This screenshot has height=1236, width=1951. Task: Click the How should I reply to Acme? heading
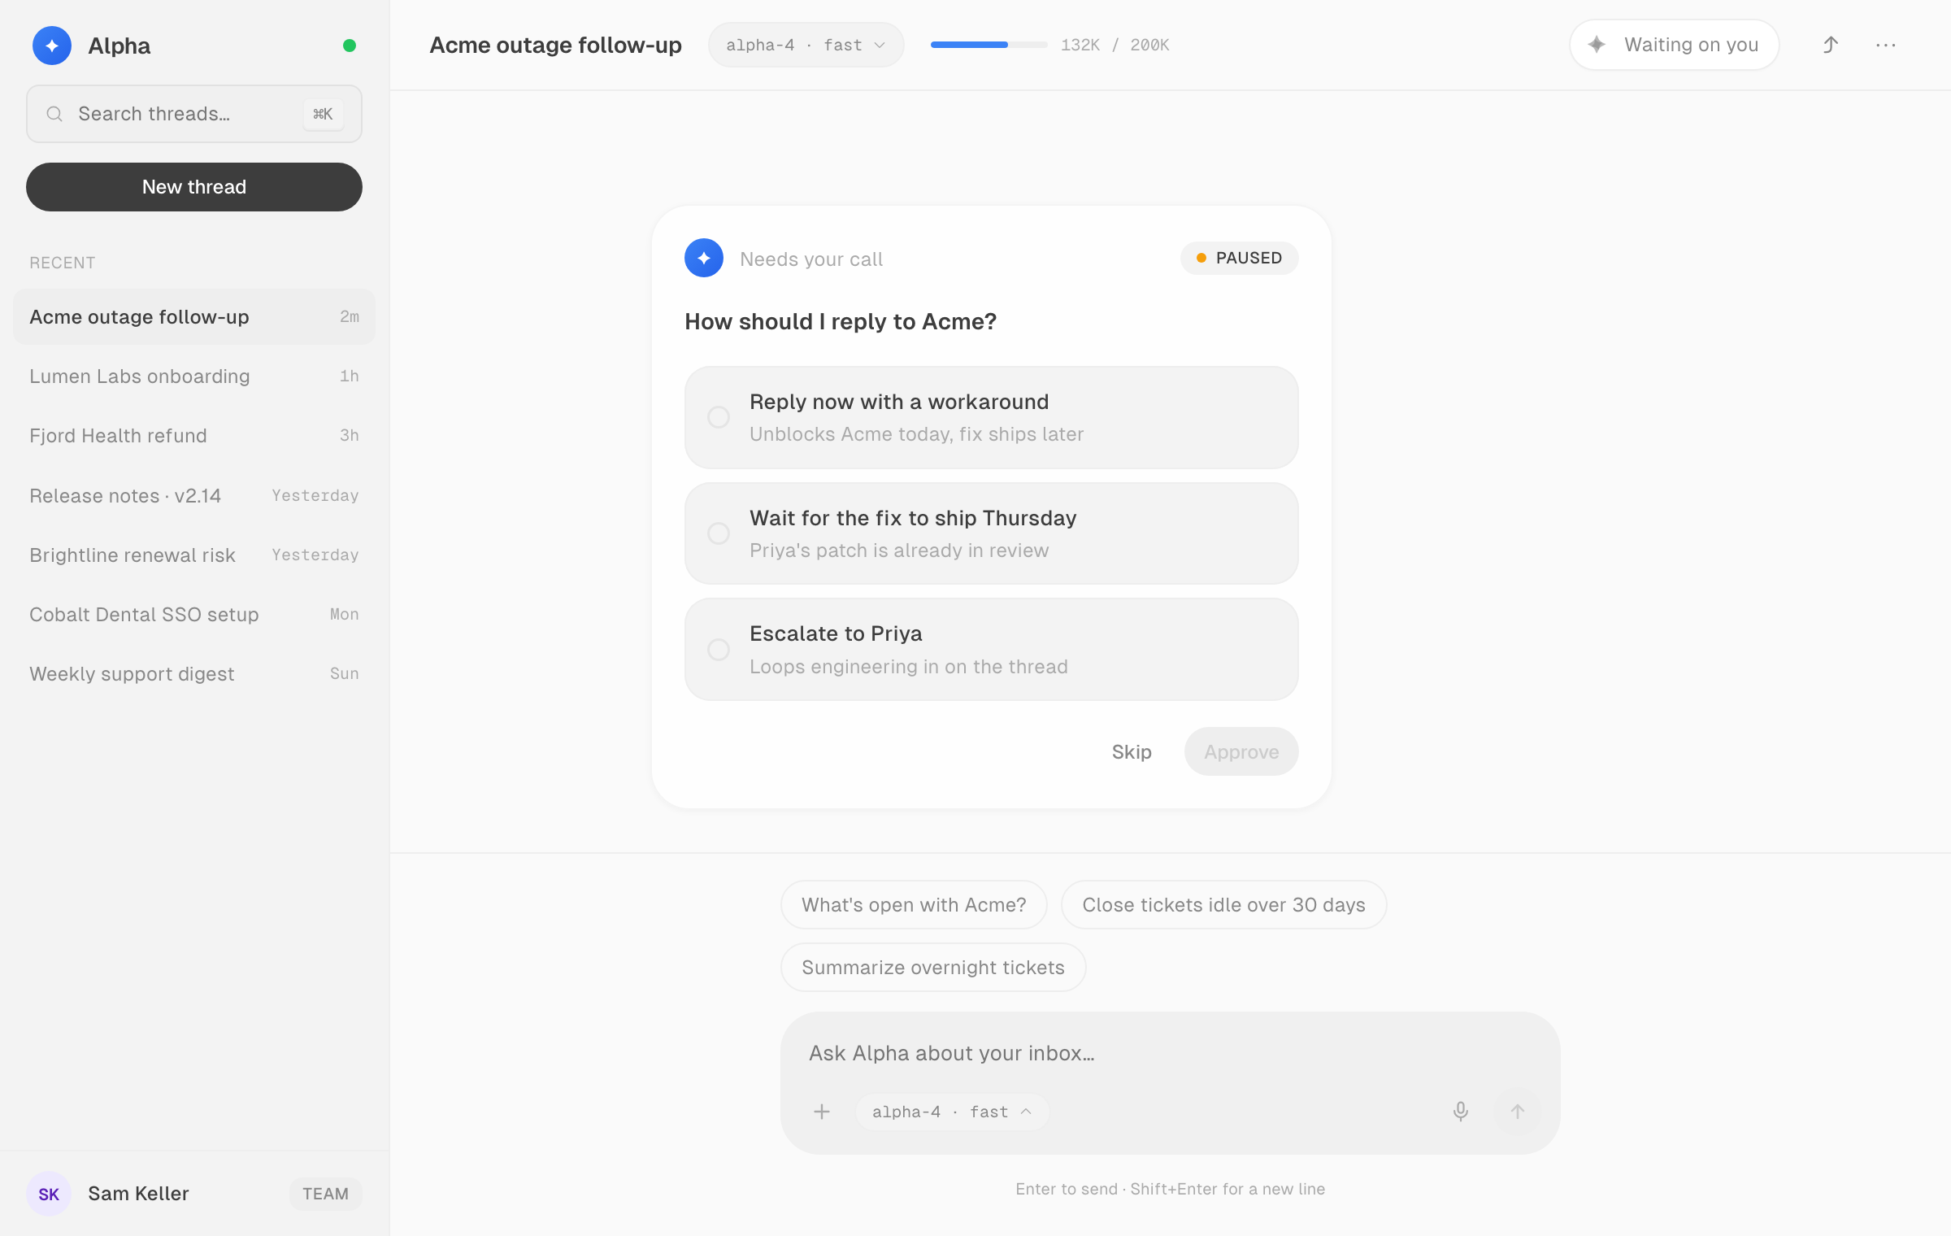(841, 322)
